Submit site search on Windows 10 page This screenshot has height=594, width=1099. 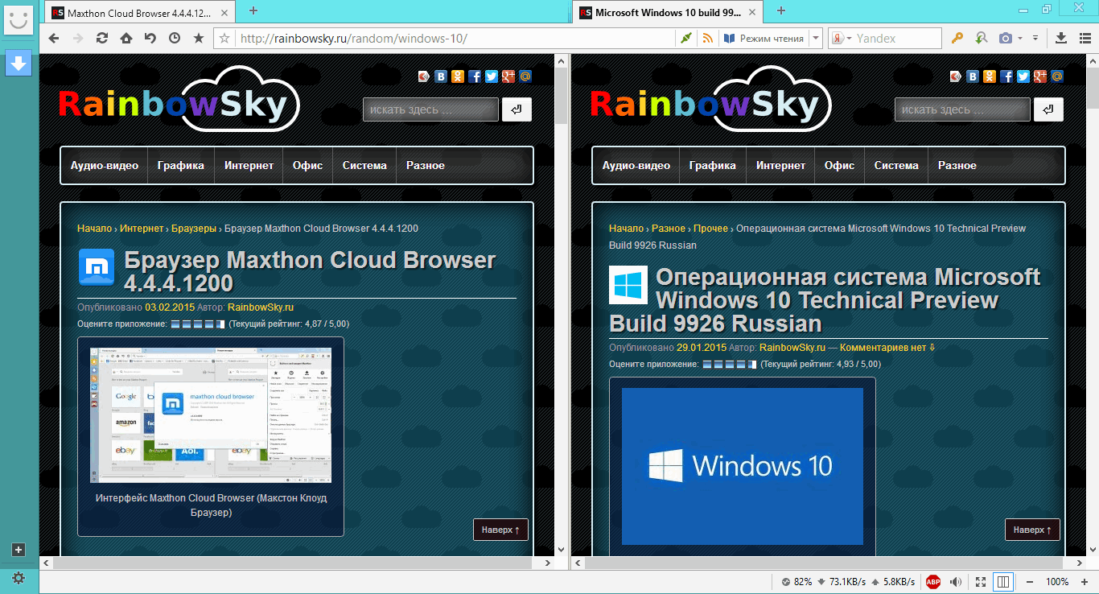point(1048,109)
